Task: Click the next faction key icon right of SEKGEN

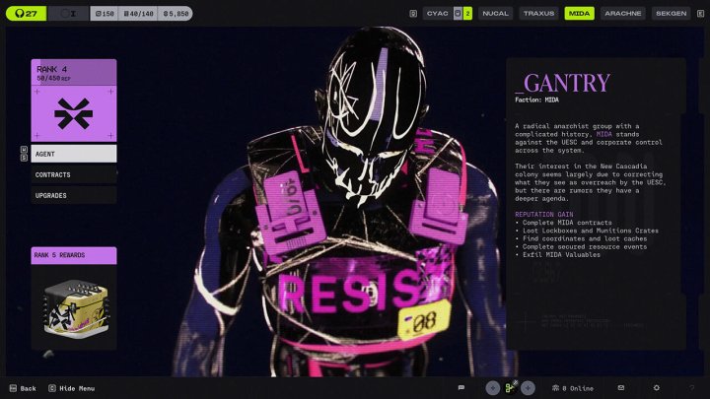Action: tap(700, 14)
